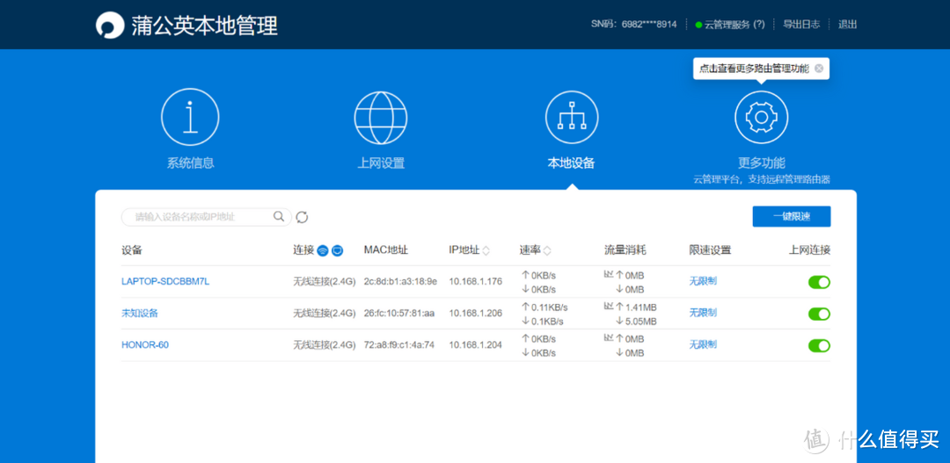Click the MAC地址 column header
This screenshot has width=950, height=463.
click(386, 250)
